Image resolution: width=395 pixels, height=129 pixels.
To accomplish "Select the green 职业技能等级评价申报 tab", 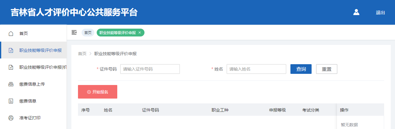I will [118, 33].
